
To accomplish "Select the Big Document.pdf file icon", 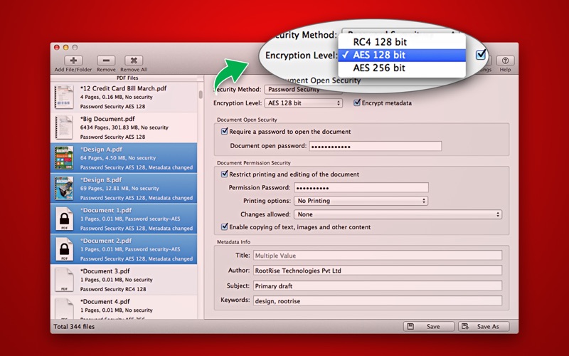I will click(x=65, y=127).
